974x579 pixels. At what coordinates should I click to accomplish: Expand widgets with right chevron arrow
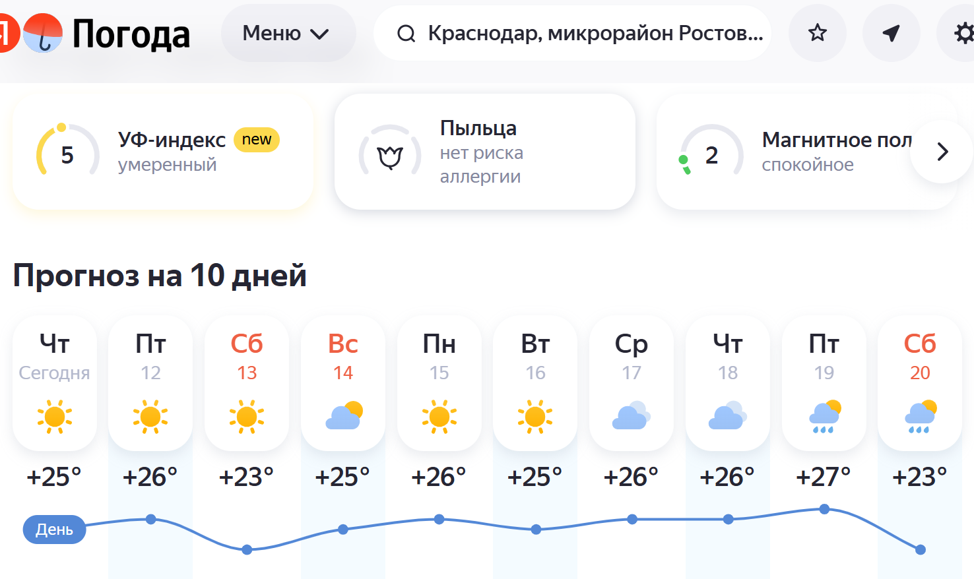(942, 152)
